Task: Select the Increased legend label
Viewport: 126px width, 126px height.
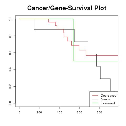Action: 108,103
